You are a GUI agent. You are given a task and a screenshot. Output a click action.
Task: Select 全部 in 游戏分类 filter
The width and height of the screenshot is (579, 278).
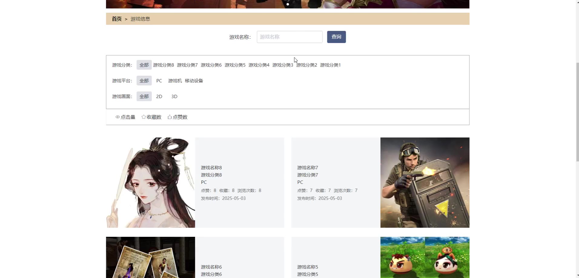click(144, 65)
